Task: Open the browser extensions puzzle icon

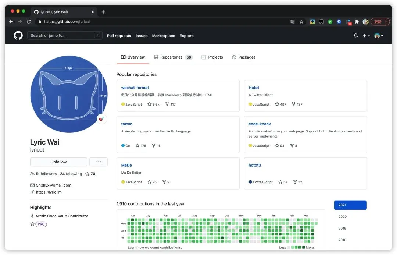Action: click(357, 22)
